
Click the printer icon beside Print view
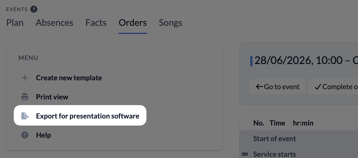[25, 97]
